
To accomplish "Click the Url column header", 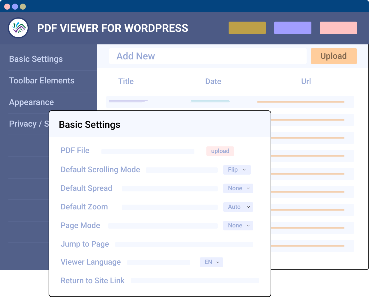I will [306, 81].
